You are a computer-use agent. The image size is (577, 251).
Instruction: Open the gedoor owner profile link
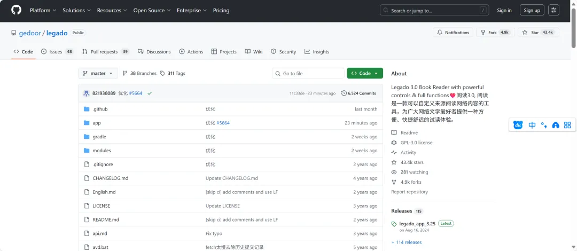[30, 33]
